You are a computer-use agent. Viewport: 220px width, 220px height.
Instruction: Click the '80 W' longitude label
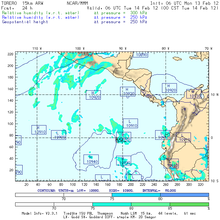click(165, 48)
